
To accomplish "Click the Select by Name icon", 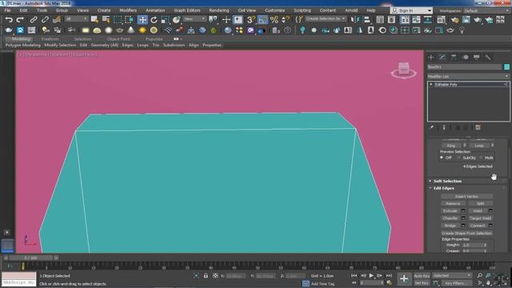I will [106, 20].
